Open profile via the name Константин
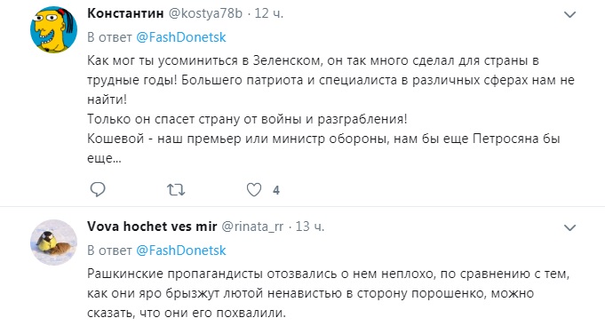 pyautogui.click(x=125, y=13)
